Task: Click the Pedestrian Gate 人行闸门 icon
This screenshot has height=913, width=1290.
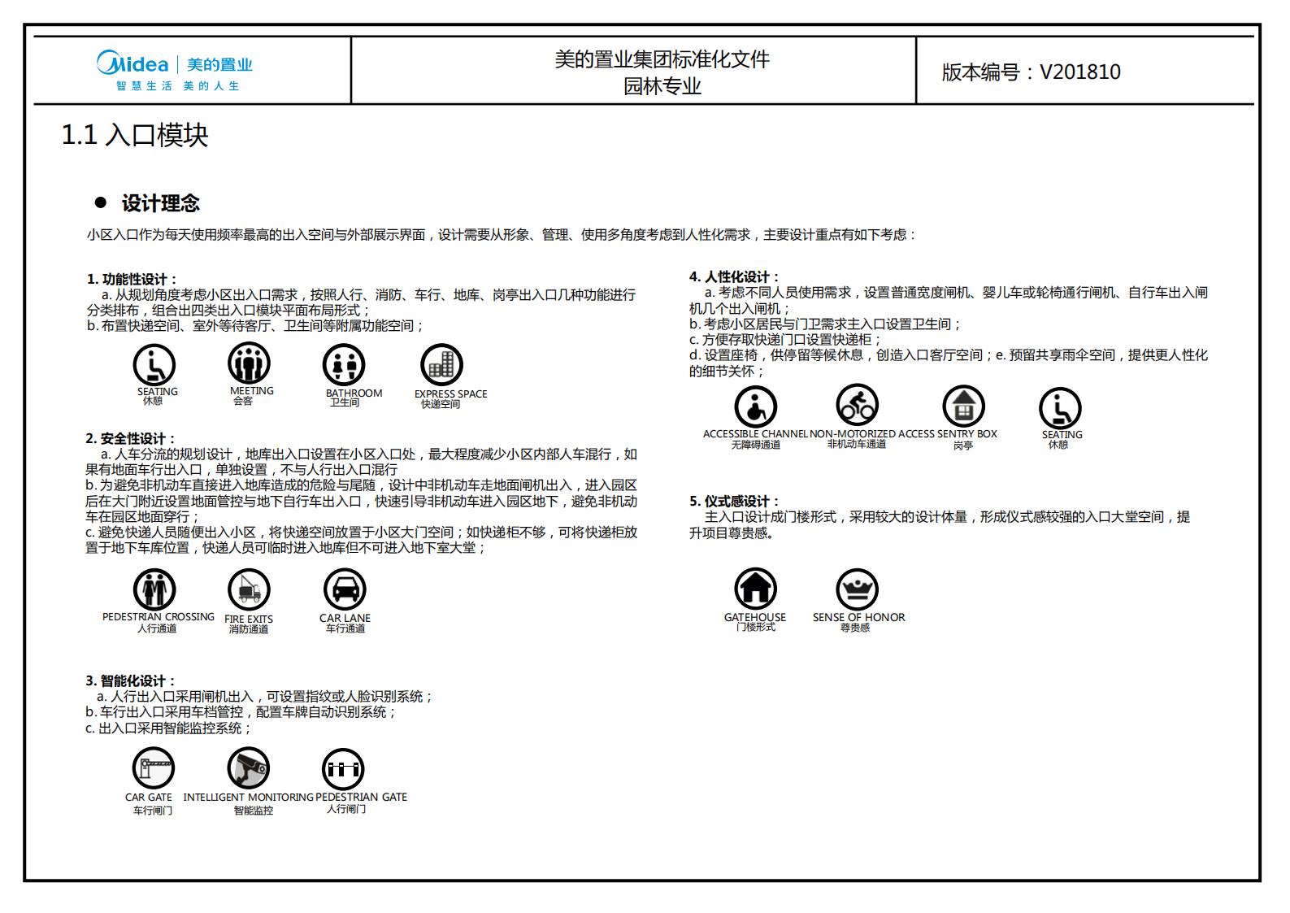Action: [343, 769]
